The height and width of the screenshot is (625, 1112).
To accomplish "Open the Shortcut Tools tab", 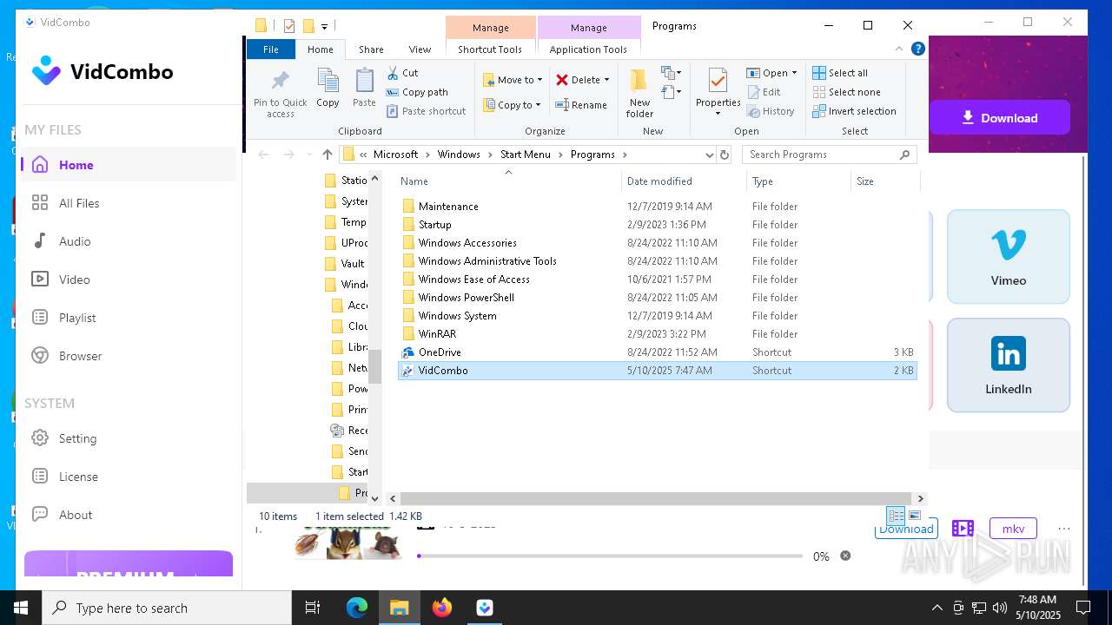I will (x=490, y=49).
